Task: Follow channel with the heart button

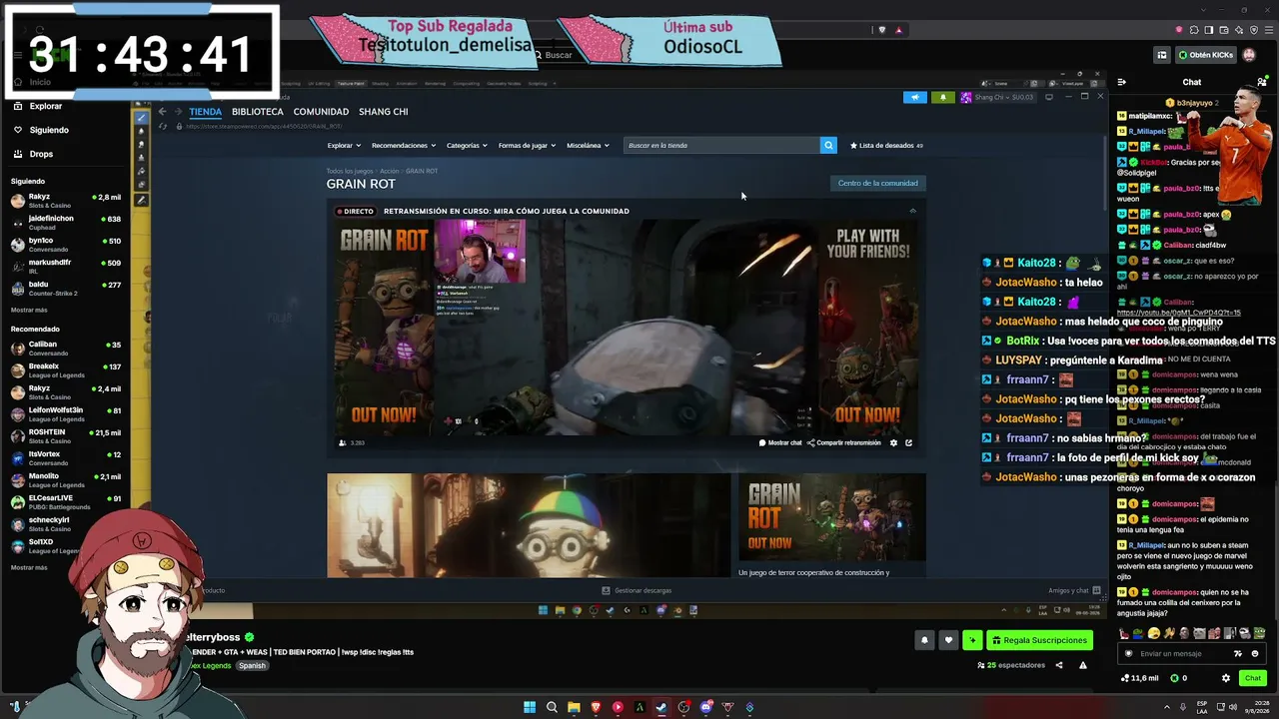Action: pyautogui.click(x=948, y=640)
